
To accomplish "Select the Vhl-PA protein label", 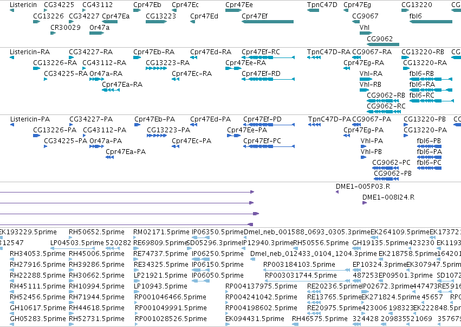I will click(x=372, y=141).
